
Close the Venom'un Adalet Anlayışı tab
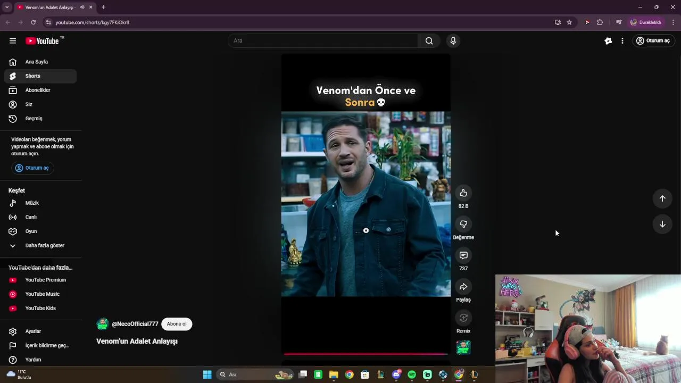coord(90,7)
